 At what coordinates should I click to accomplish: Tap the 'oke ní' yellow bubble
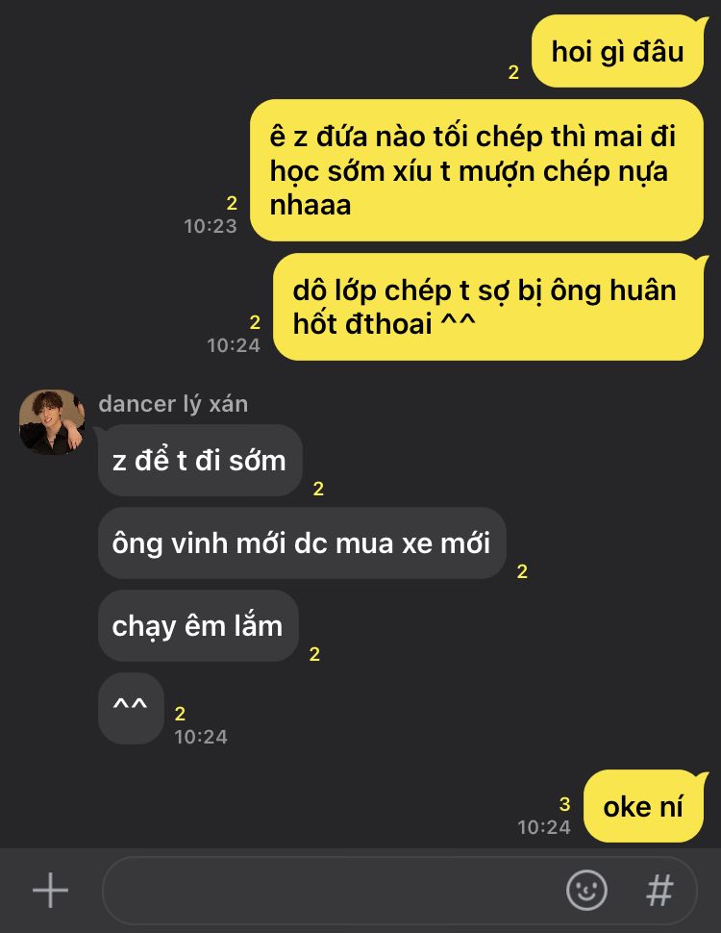(x=643, y=807)
